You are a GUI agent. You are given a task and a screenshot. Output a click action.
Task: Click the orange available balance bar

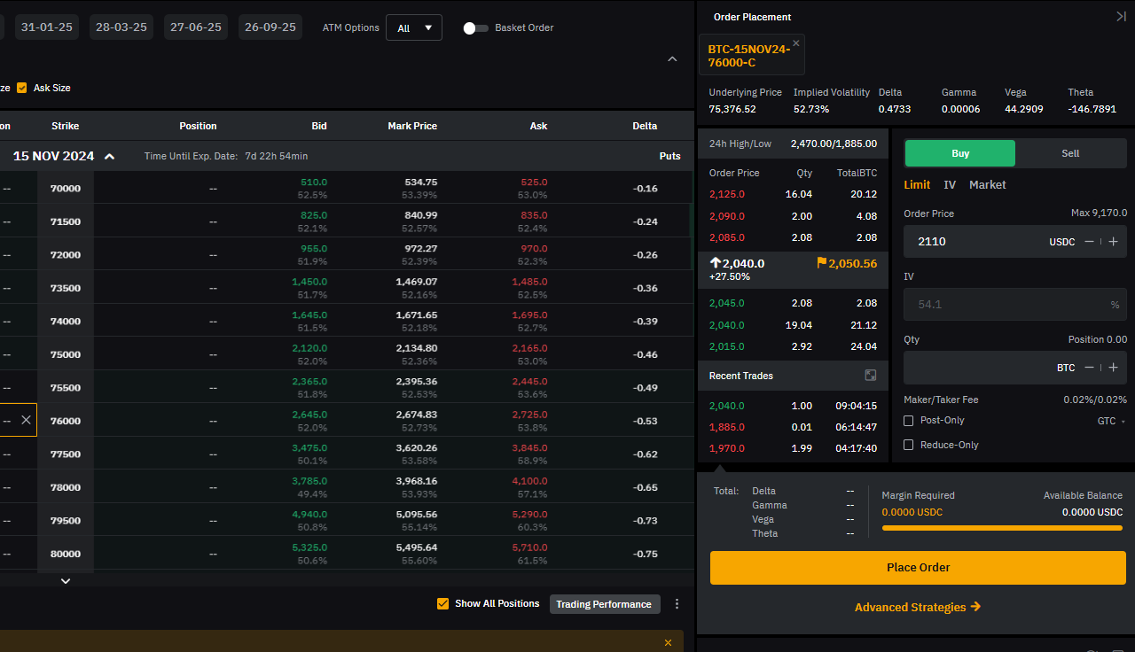(1002, 527)
